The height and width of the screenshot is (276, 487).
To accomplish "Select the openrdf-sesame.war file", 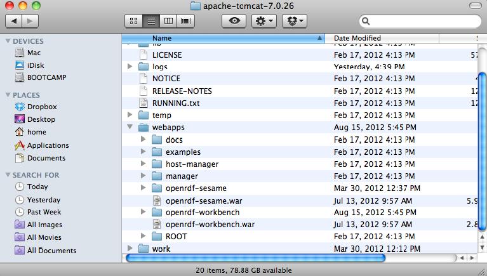I will (204, 201).
